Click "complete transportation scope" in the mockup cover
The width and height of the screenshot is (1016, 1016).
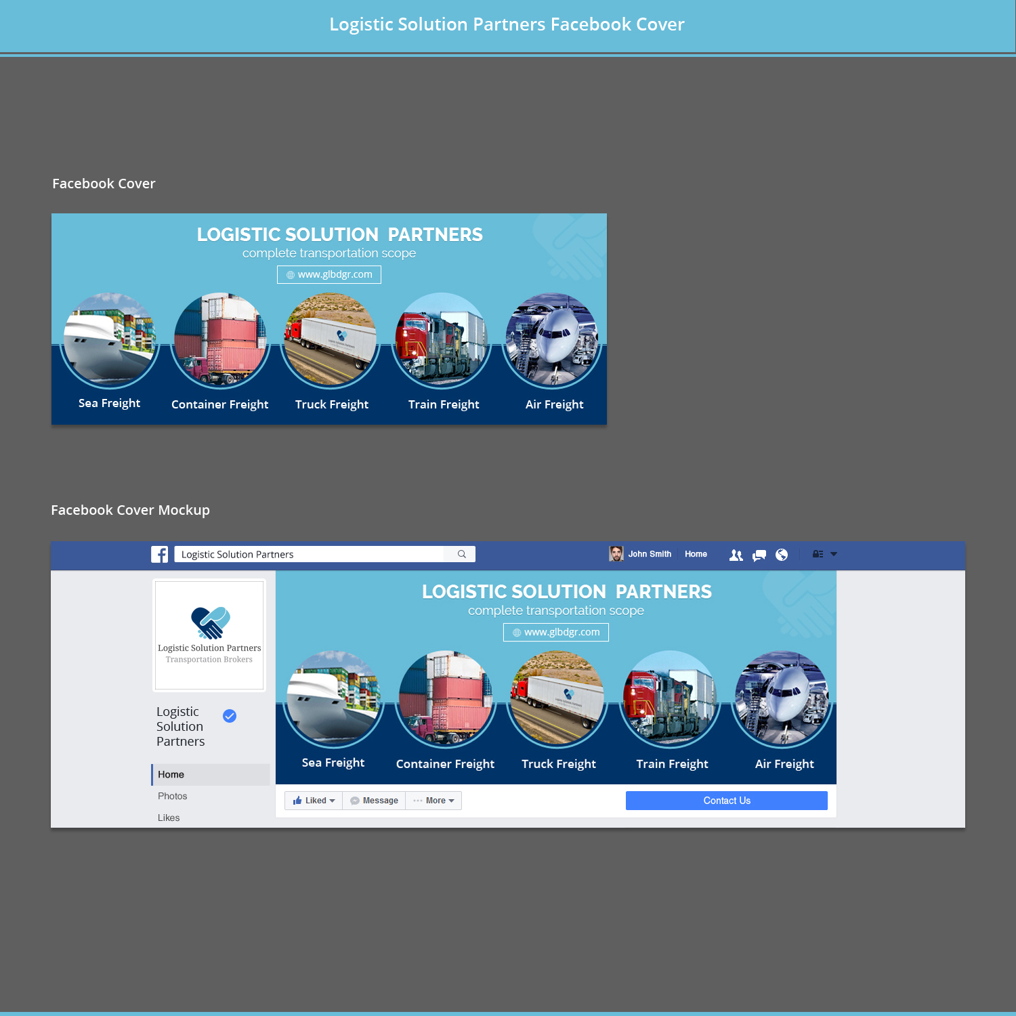556,610
